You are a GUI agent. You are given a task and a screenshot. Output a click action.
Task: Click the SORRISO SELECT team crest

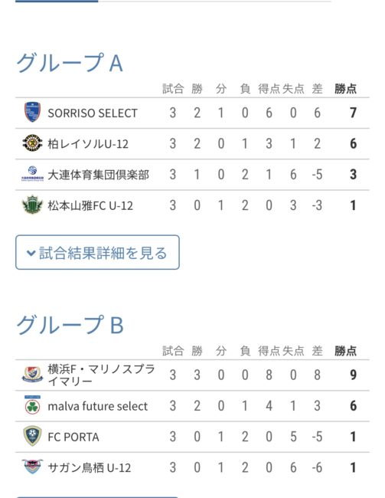click(32, 112)
